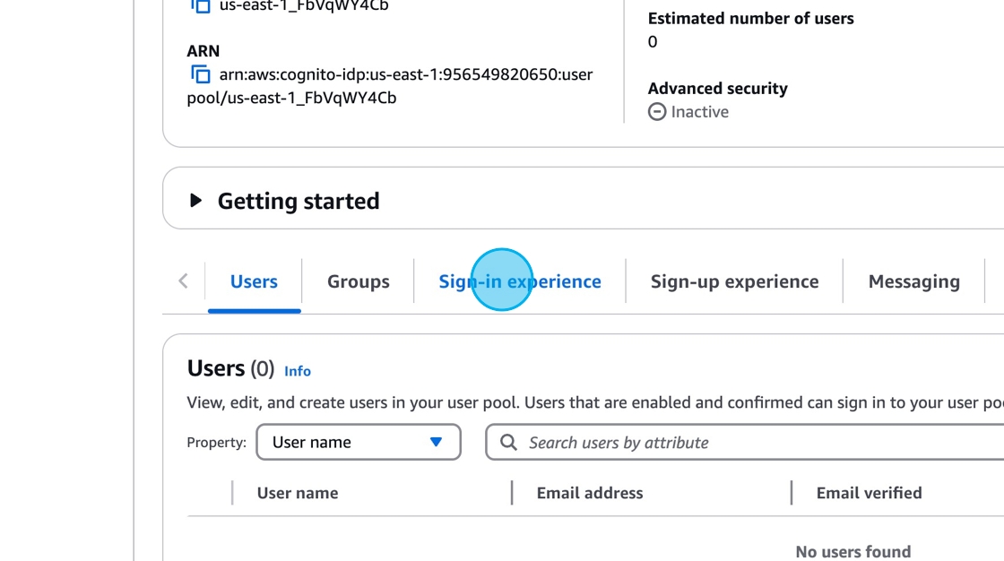Screen dimensions: 1004x561
Task: Open the Groups tab
Action: pos(358,281)
